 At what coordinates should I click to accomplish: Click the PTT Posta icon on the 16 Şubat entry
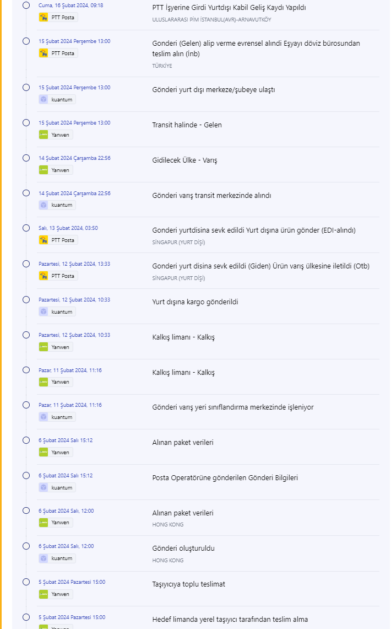(x=44, y=17)
